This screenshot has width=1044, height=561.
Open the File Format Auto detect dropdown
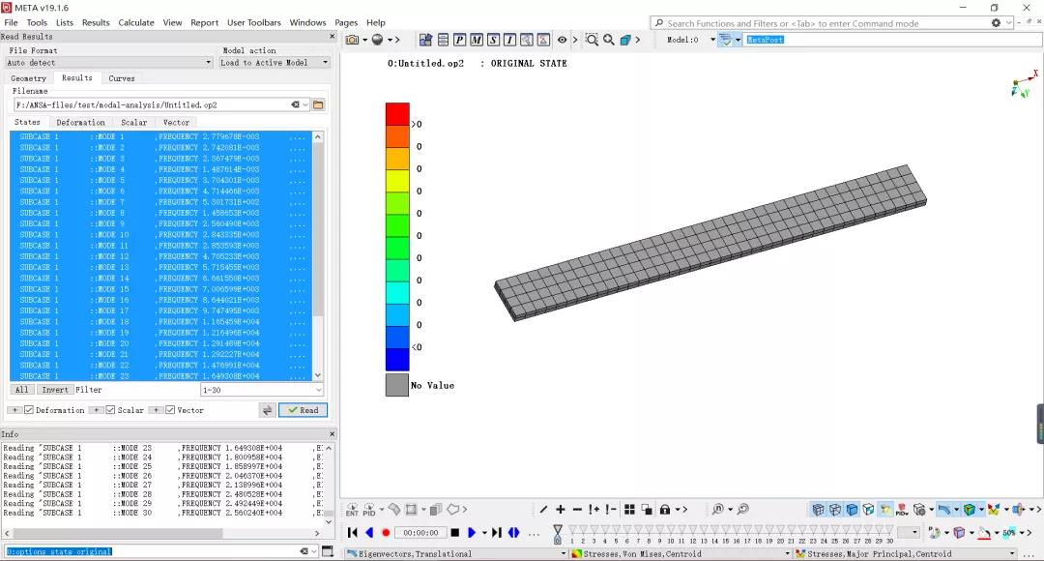[x=108, y=63]
